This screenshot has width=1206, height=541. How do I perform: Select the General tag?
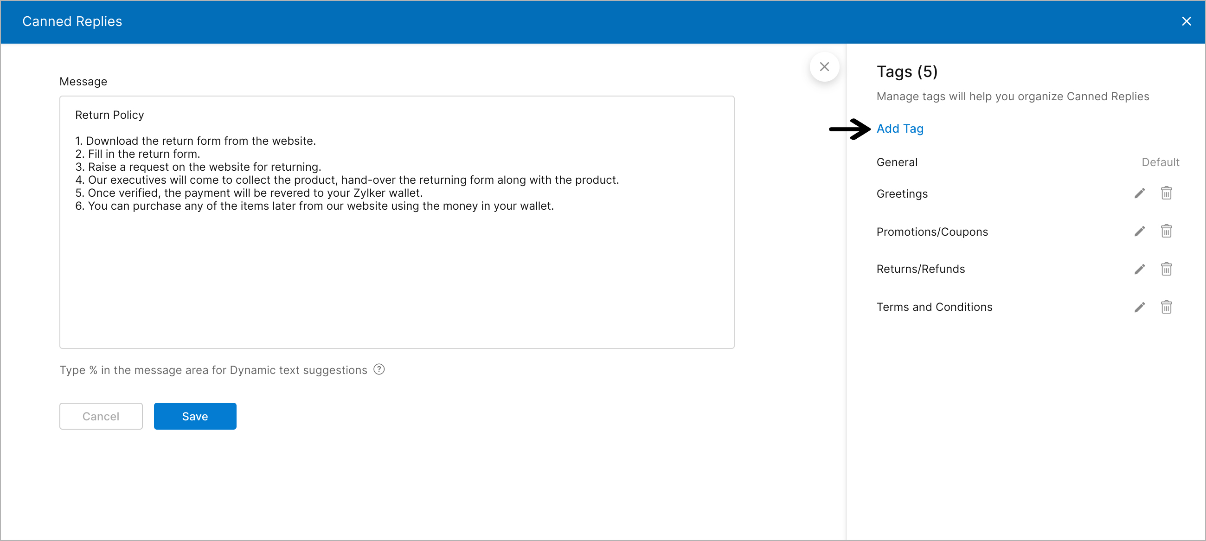897,162
